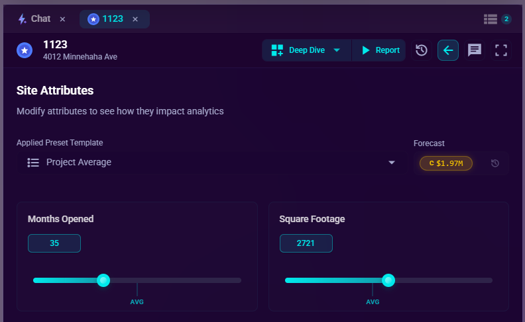Click the Square Footage label
Screen dimensions: 525x322
[312, 219]
